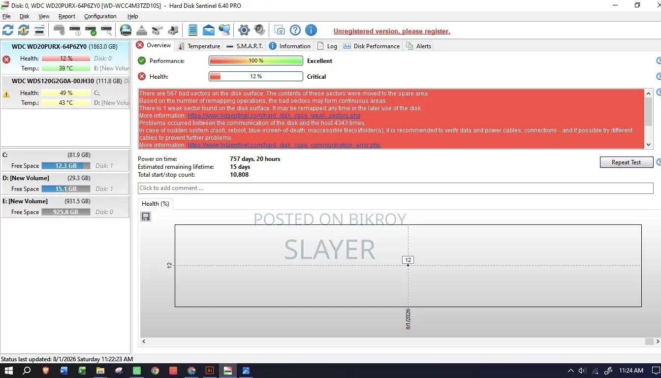Click the blue information circle toolbar icon
Image resolution: width=661 pixels, height=378 pixels.
(x=311, y=31)
